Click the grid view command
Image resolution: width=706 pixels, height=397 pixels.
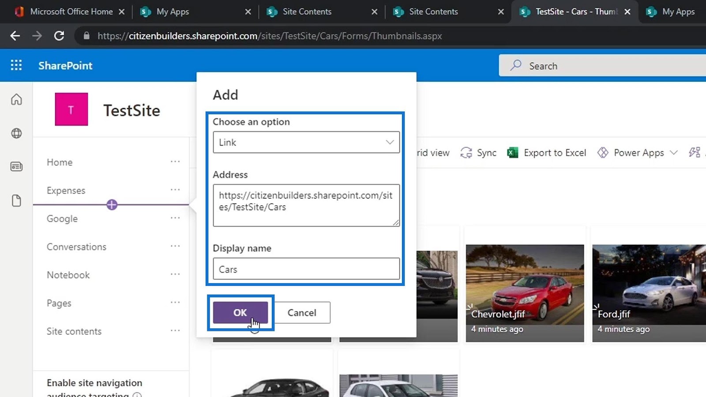433,153
